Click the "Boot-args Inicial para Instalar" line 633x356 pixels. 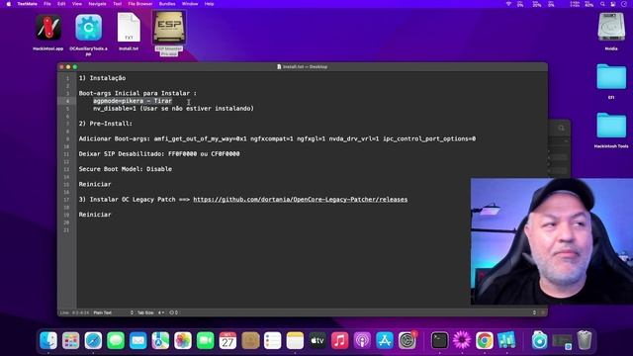[x=137, y=93]
